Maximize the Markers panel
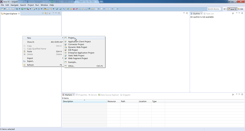Viewport: 245px width, 131px height. (242, 94)
